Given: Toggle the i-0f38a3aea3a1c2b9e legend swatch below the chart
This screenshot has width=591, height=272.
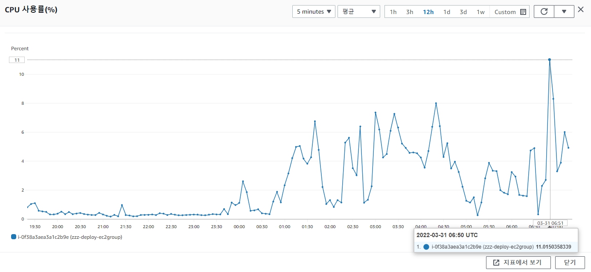Looking at the screenshot, I should coord(14,237).
